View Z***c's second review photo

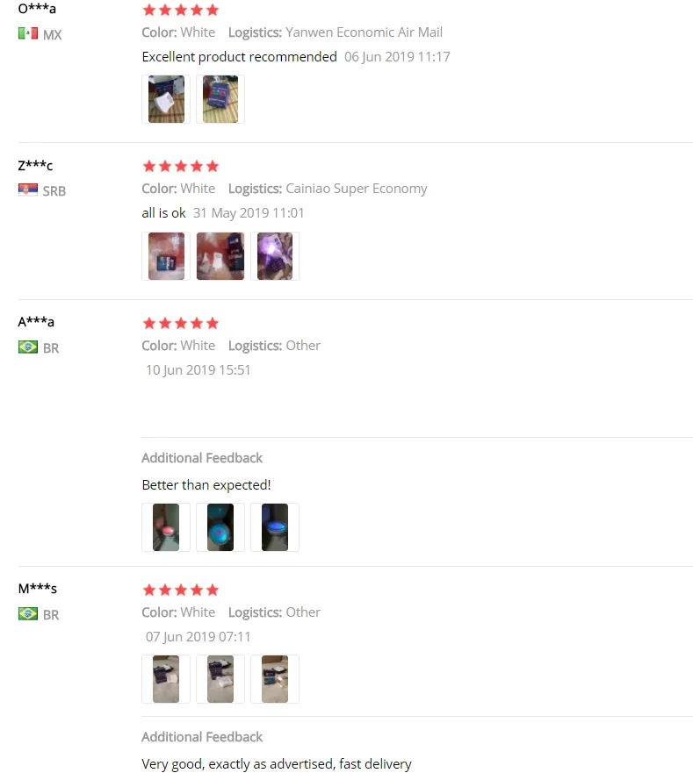pos(220,256)
